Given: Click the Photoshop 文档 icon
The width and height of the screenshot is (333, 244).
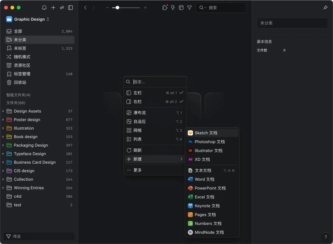Looking at the screenshot, I should click(x=190, y=142).
